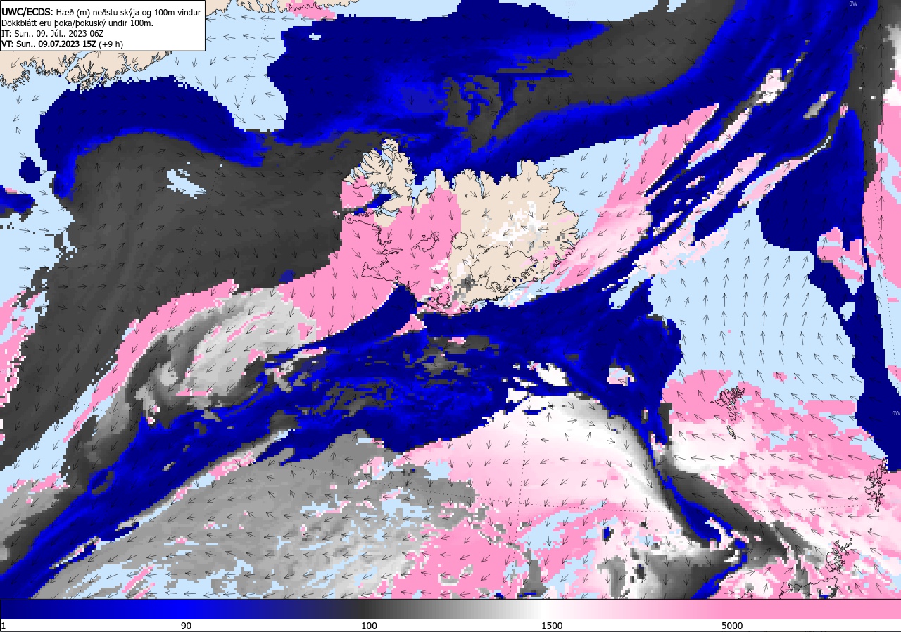The image size is (901, 632).
Task: Click the '(+9 h)' forecast offset
Action: coord(111,44)
